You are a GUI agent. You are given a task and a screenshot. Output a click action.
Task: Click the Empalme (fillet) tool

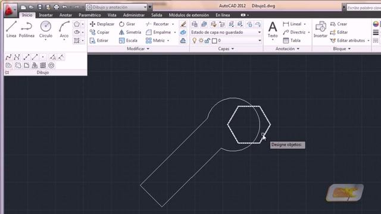[158, 32]
